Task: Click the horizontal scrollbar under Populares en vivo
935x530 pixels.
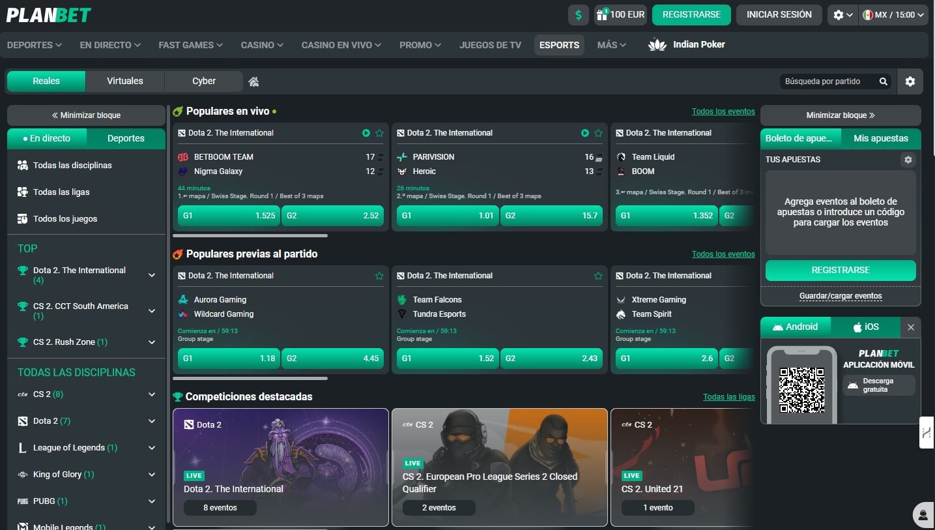Action: click(x=250, y=235)
